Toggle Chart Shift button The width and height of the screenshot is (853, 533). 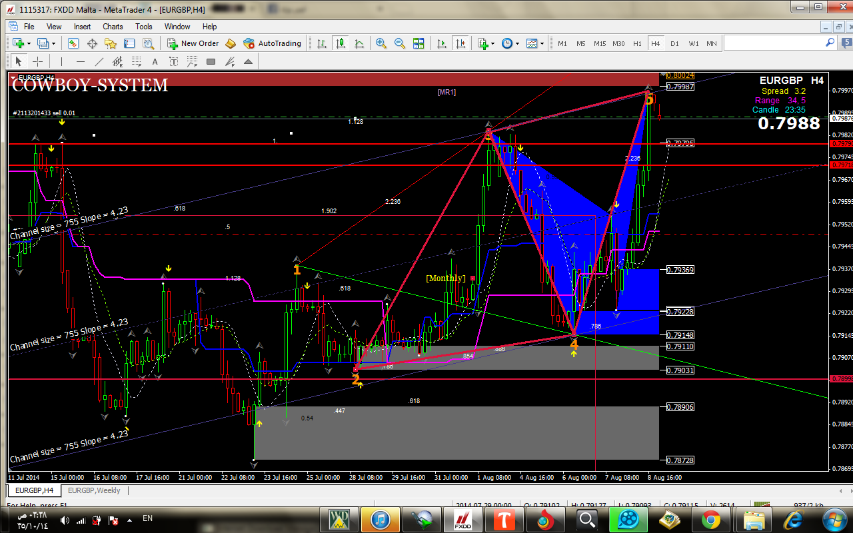tap(460, 43)
